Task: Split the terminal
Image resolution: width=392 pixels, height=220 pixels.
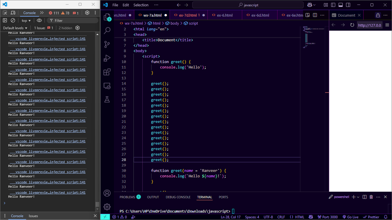Action: click(365, 197)
